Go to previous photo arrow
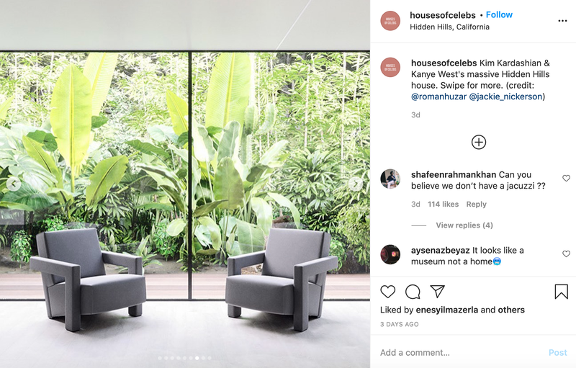The width and height of the screenshot is (576, 368). pyautogui.click(x=14, y=184)
